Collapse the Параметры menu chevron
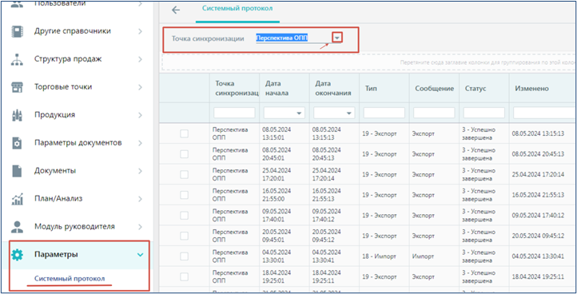The width and height of the screenshot is (577, 294). tap(140, 255)
